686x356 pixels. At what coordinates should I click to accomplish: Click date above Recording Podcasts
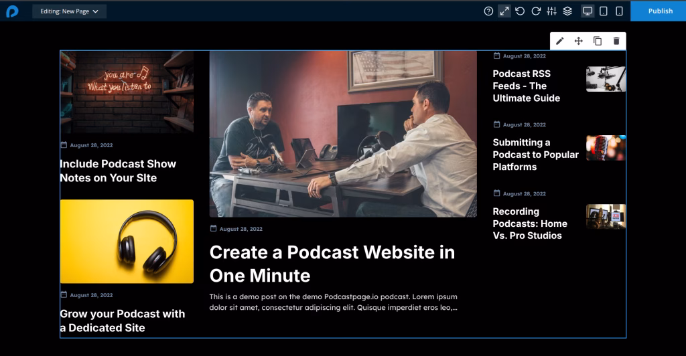(524, 193)
